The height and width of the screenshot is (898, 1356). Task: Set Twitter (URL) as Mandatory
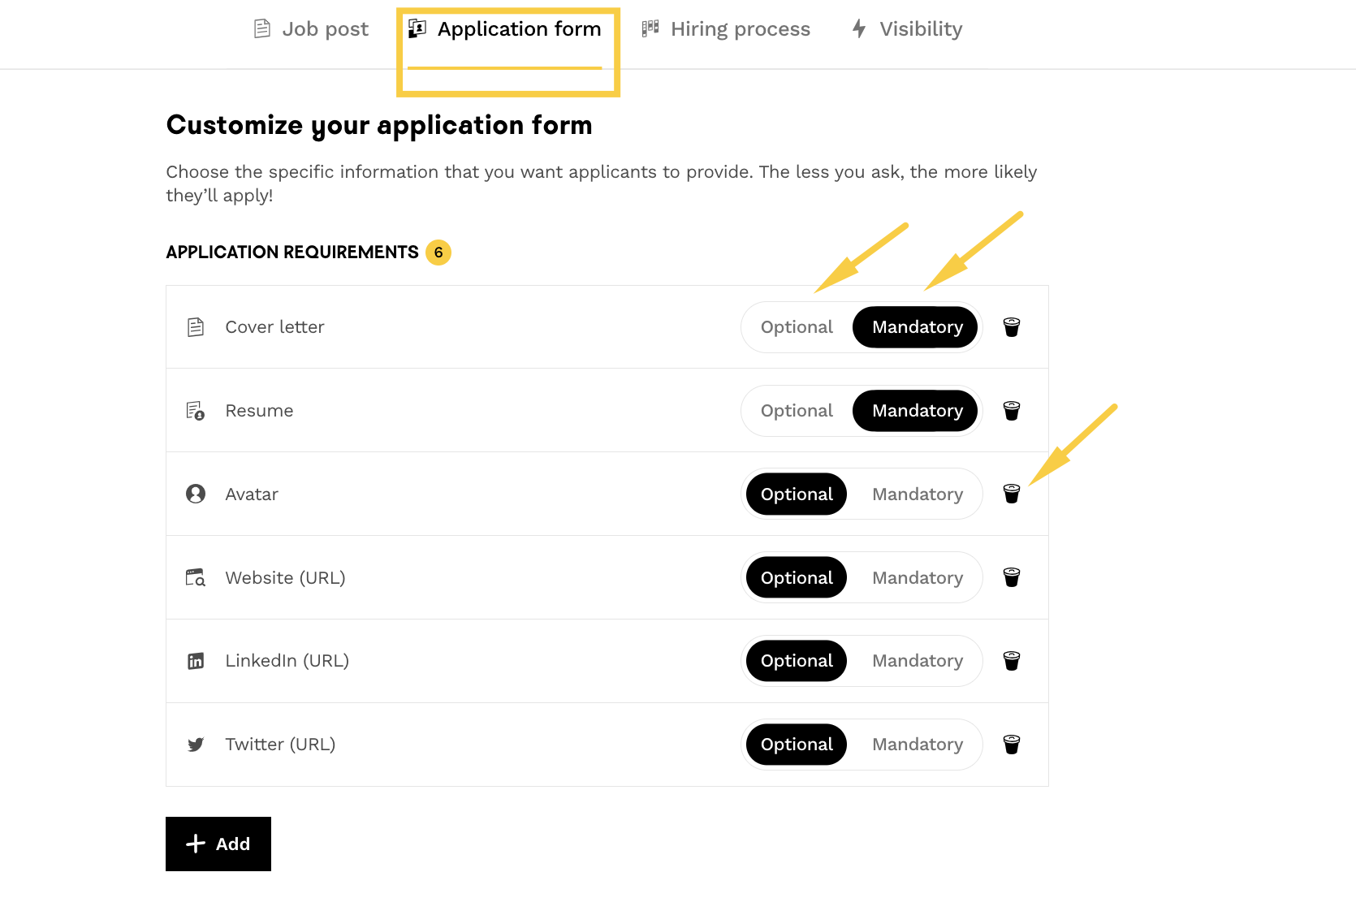tap(917, 745)
